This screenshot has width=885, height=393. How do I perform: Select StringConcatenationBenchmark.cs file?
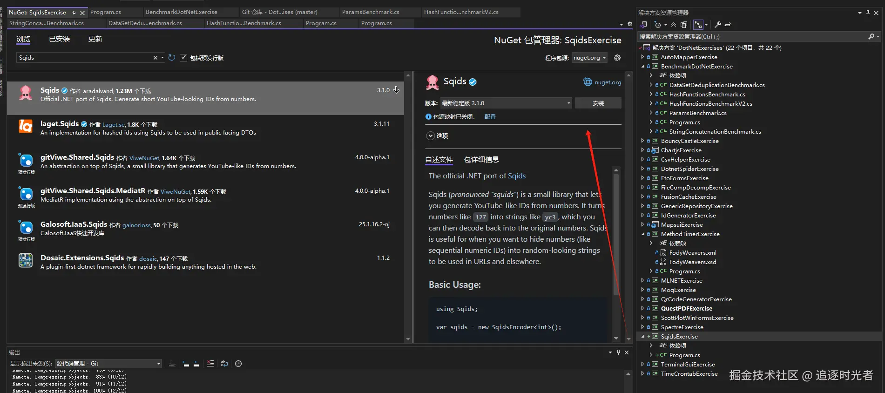point(715,132)
